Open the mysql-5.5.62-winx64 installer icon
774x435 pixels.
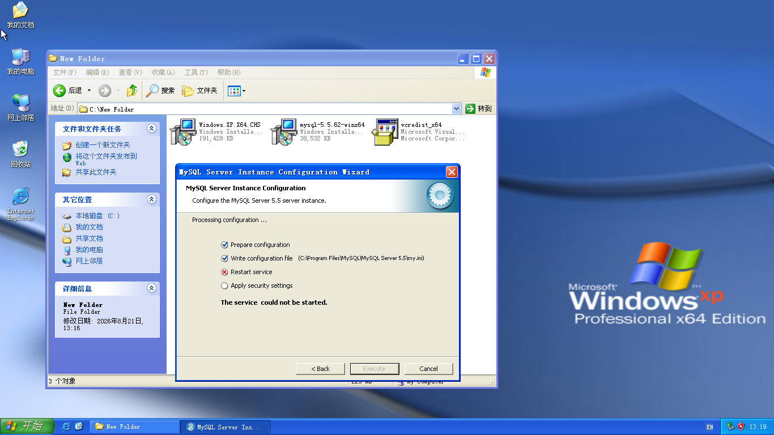click(284, 132)
